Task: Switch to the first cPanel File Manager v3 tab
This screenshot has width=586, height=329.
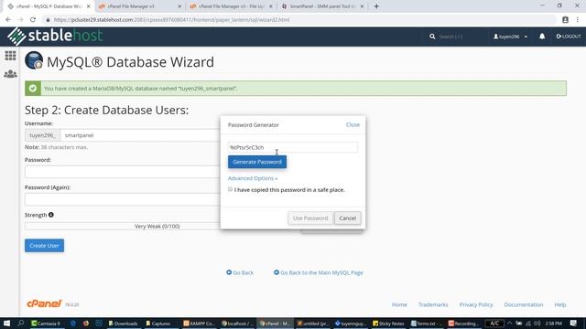Action: coord(140,6)
